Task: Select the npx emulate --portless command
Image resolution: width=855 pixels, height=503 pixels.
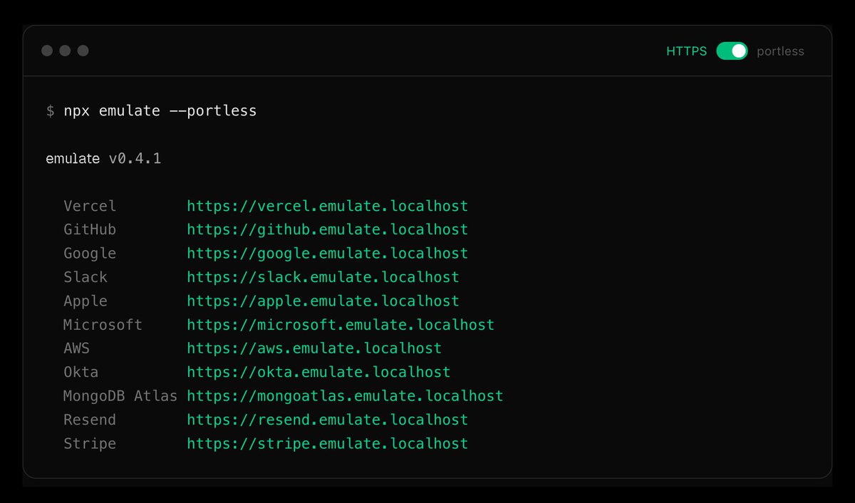Action: 160,111
